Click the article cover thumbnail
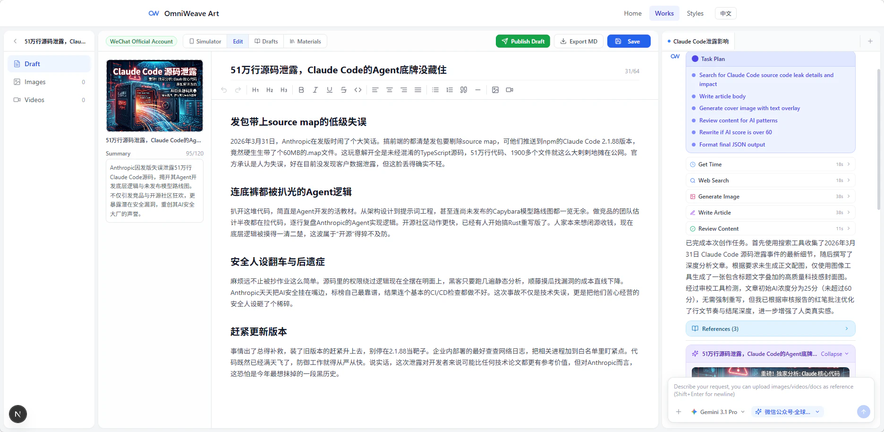This screenshot has width=884, height=432. tap(154, 95)
